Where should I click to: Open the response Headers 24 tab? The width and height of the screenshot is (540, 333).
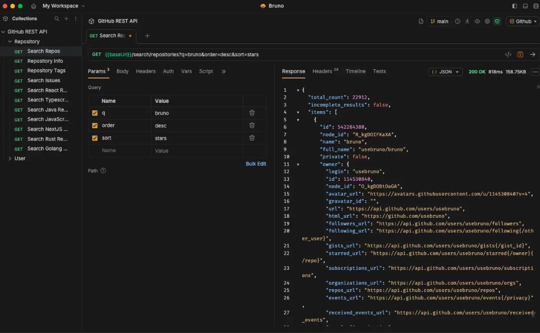click(x=325, y=71)
